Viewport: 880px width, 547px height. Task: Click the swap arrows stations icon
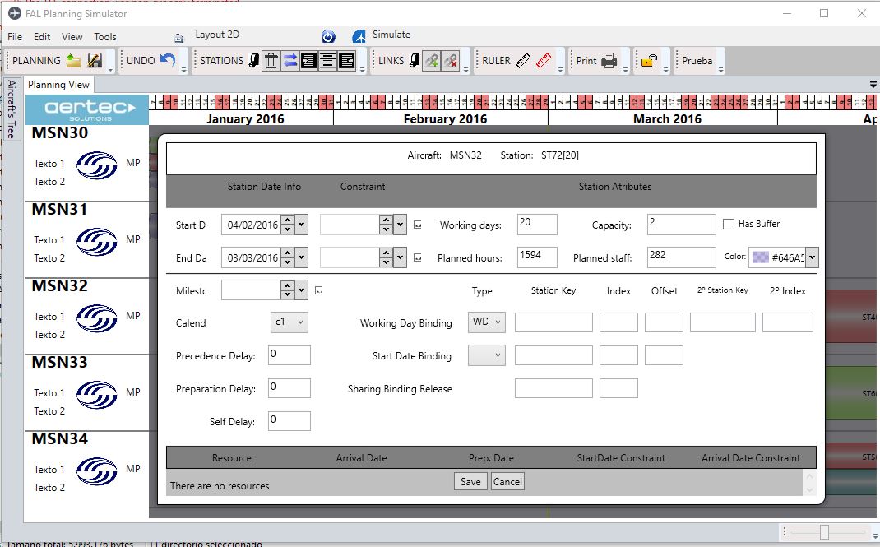pyautogui.click(x=290, y=60)
